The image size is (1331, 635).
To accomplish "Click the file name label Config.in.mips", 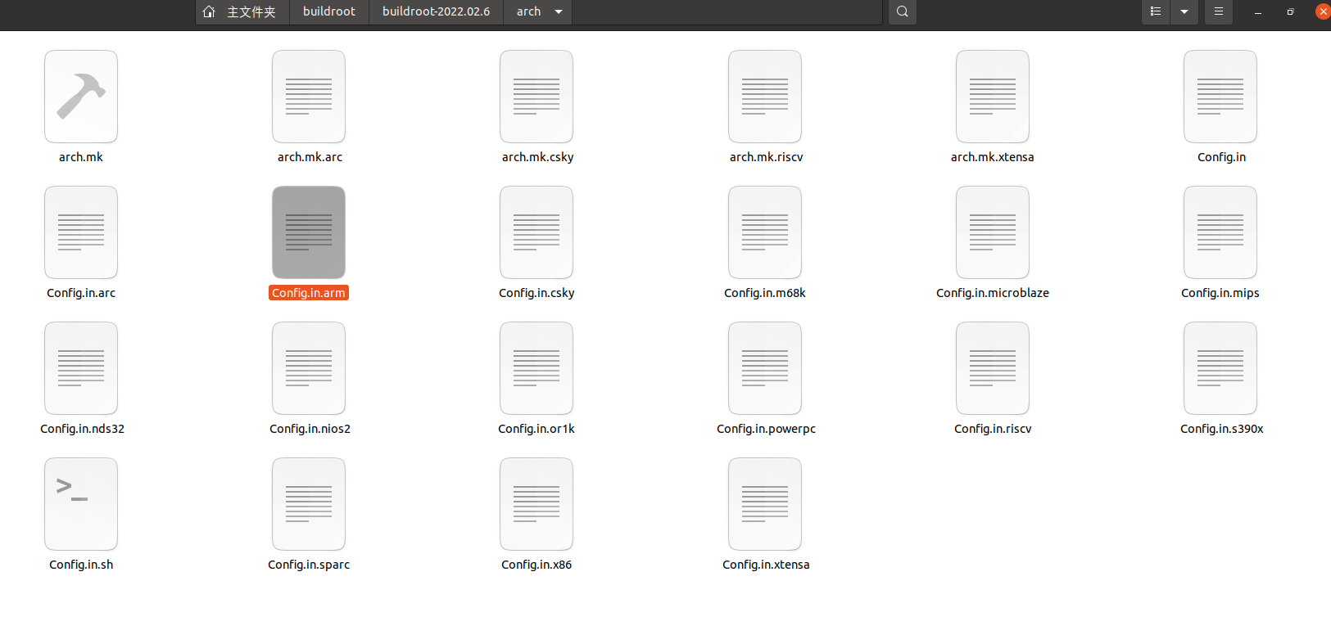I will (x=1220, y=293).
